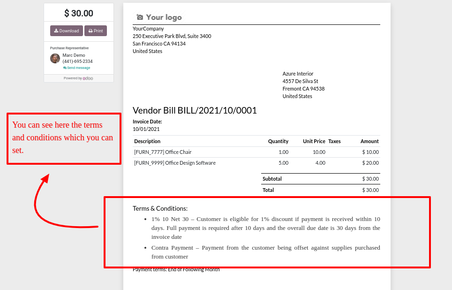Click the Amount column header

tap(369, 141)
